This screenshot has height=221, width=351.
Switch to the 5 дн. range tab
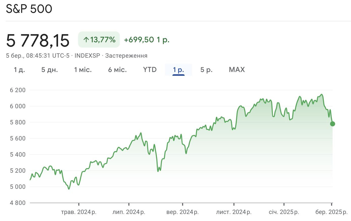(x=49, y=70)
